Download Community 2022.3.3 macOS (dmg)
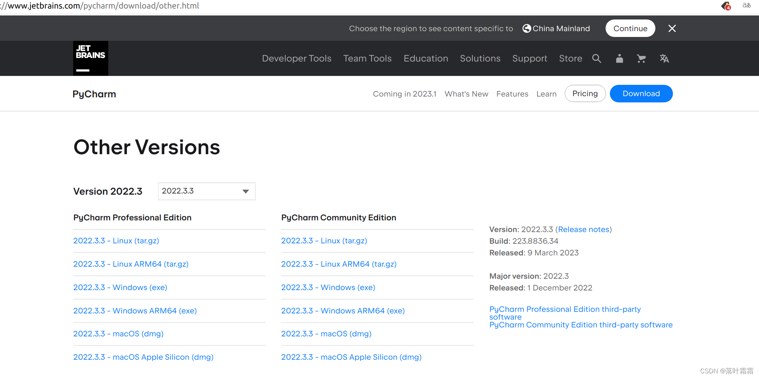 (x=326, y=334)
